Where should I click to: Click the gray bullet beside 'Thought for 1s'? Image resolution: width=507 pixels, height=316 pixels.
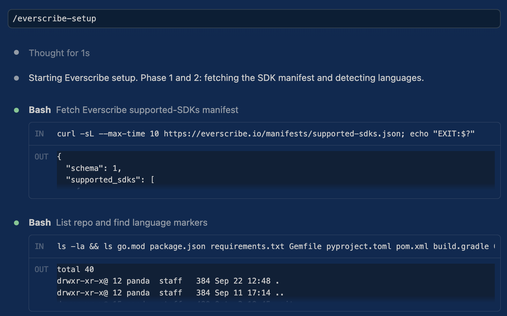(x=16, y=53)
